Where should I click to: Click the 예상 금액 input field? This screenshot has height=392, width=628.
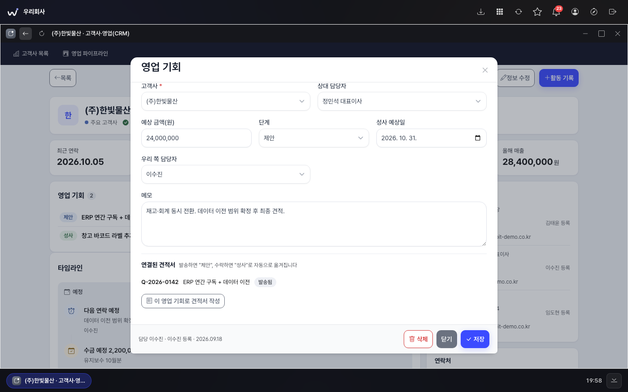click(x=196, y=138)
